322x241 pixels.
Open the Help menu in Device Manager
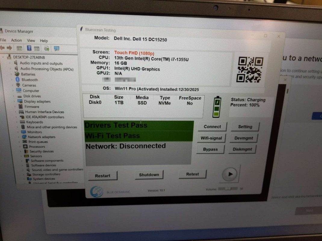[x=44, y=41]
